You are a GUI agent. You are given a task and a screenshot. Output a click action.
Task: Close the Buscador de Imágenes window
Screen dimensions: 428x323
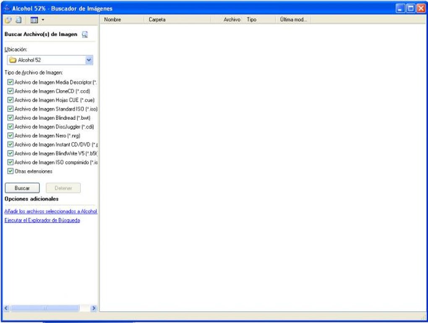click(x=420, y=8)
